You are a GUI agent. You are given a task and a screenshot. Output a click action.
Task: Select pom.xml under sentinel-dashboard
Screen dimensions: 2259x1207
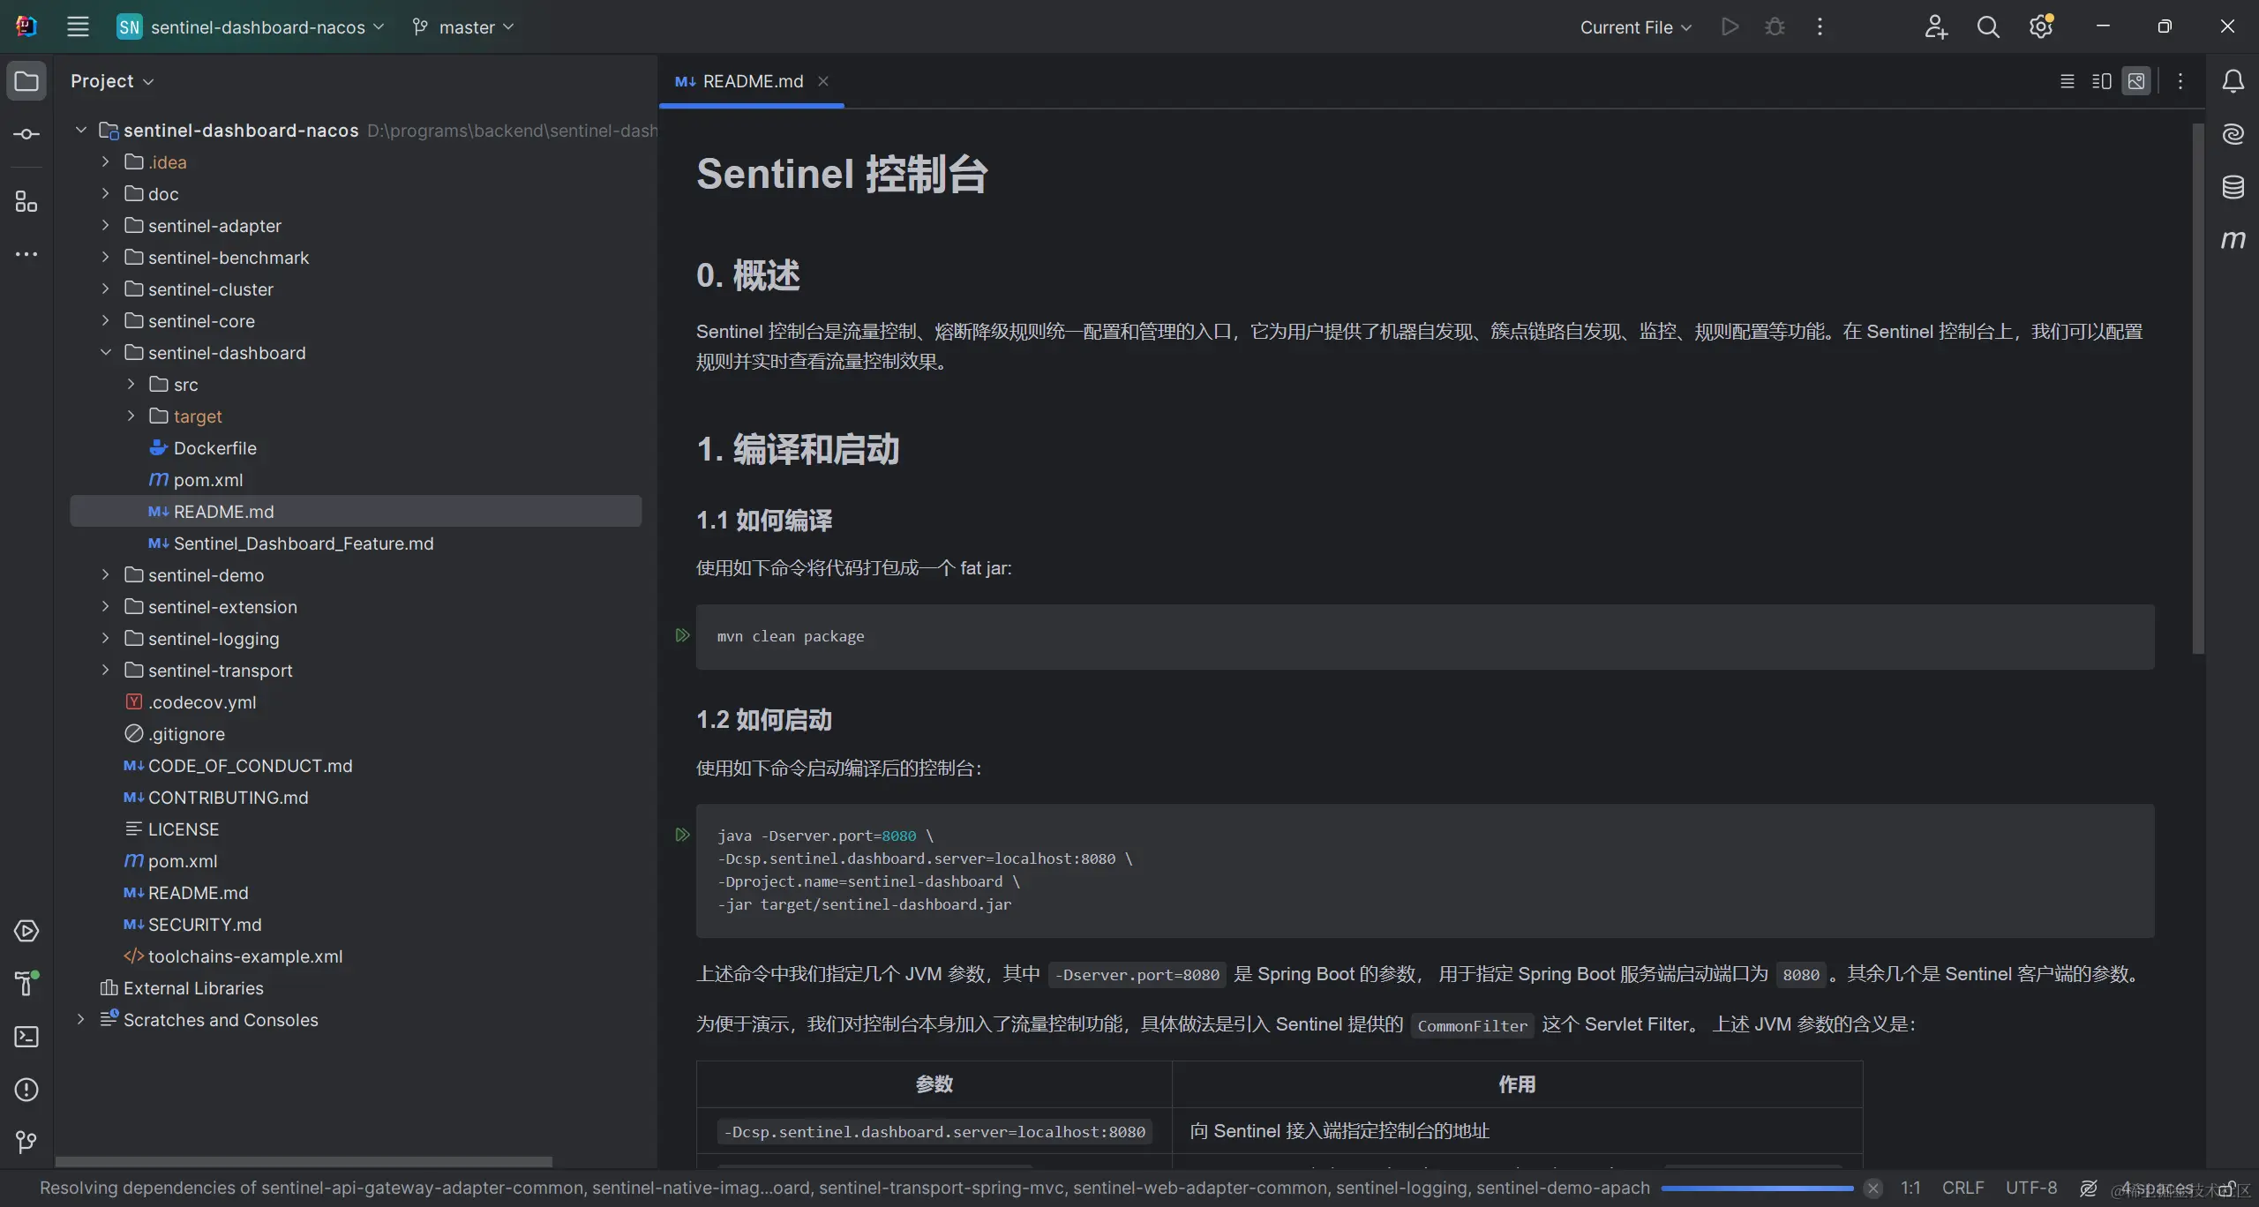(208, 480)
